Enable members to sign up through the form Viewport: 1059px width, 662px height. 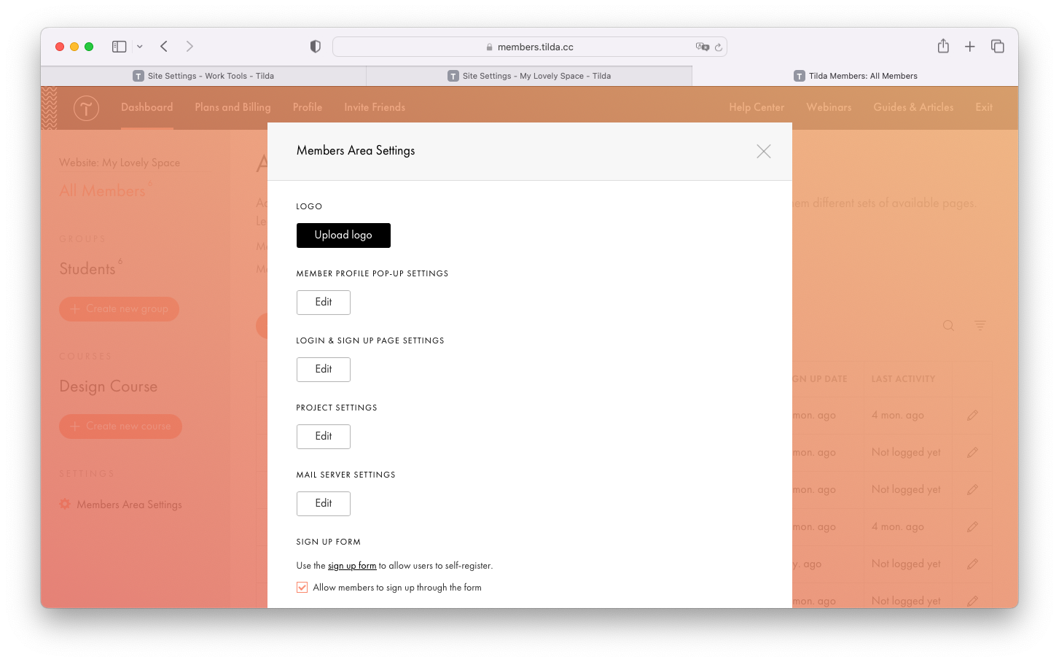302,587
